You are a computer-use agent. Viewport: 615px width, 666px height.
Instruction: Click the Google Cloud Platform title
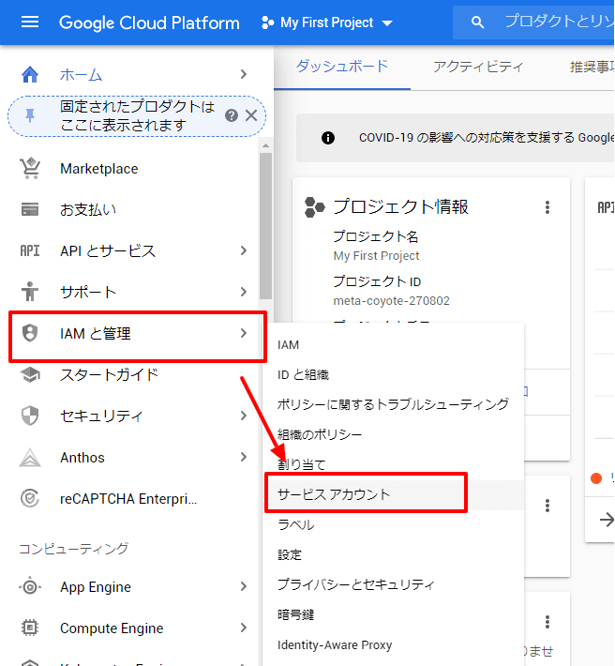[x=149, y=23]
